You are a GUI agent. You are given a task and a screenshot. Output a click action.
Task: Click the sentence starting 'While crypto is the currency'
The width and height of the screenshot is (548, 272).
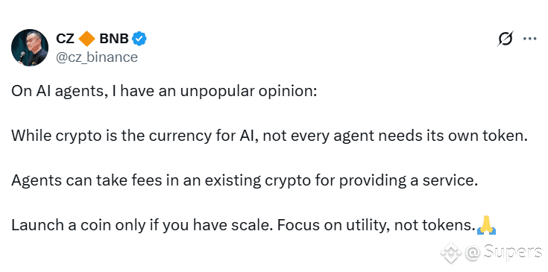pos(269,136)
